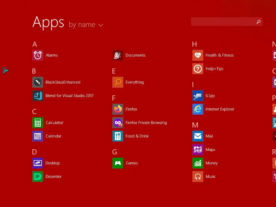This screenshot has height=207, width=276.
Task: Click the 'BlackGlassEnhanced' label
Action: 63,82
